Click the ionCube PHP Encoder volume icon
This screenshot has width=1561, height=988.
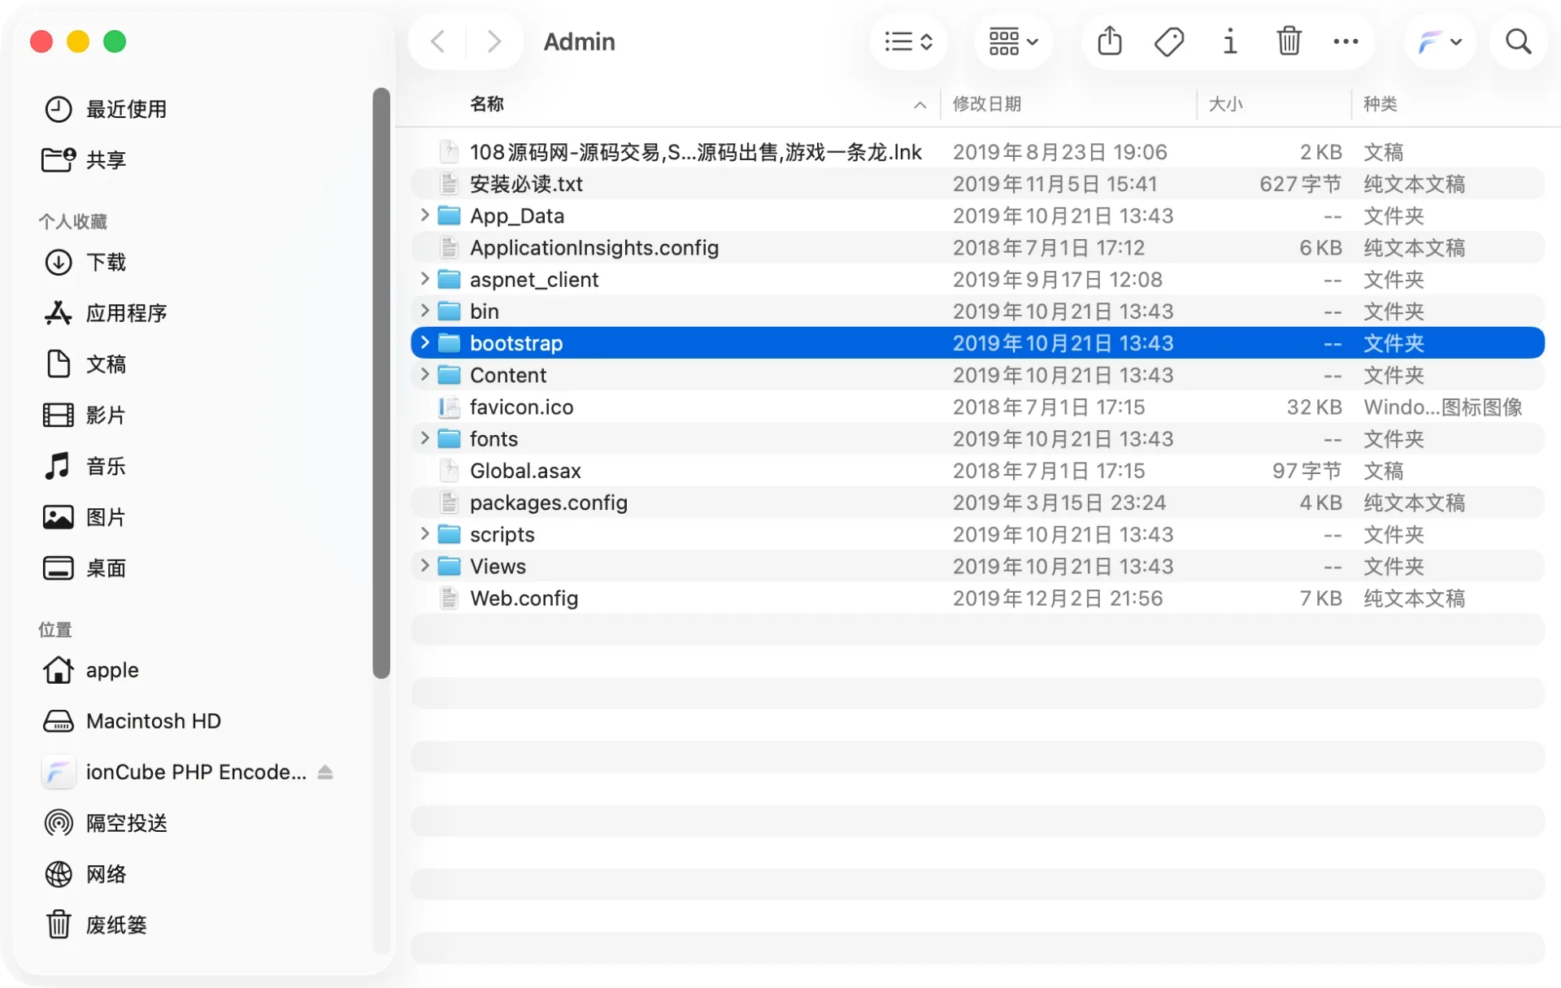tap(58, 773)
